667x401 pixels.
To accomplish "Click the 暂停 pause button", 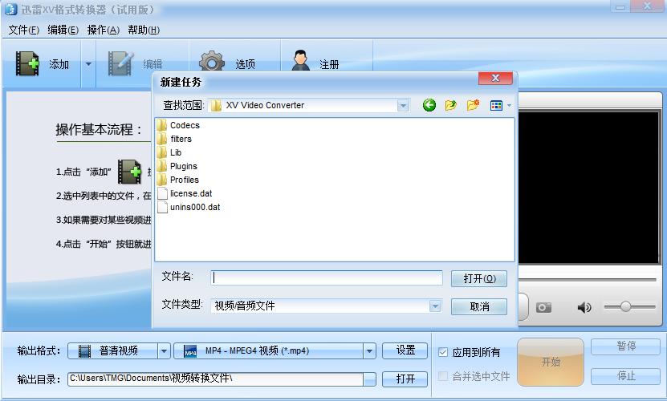I will point(625,346).
